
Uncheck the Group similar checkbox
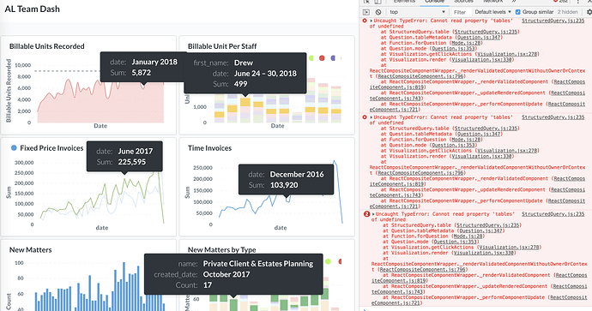(517, 12)
